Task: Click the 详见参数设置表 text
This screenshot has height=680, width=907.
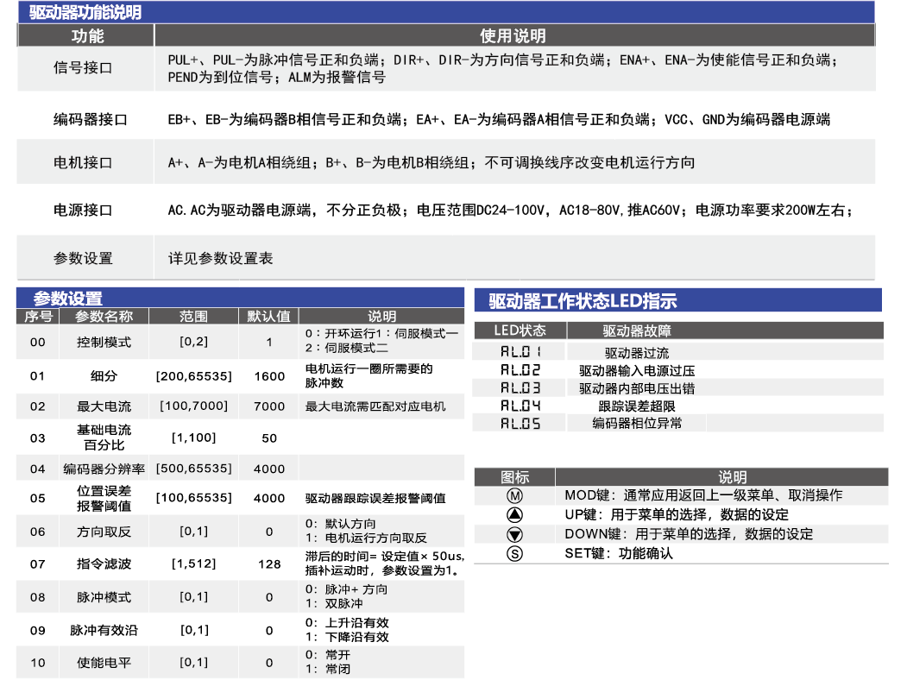Action: click(x=220, y=259)
